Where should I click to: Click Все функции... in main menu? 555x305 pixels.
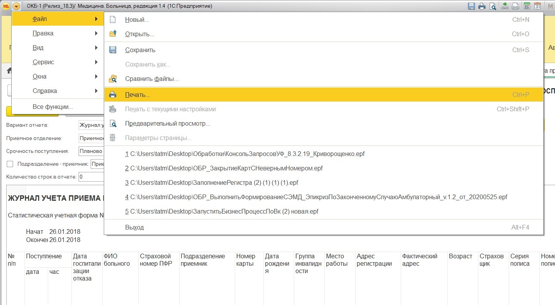(52, 107)
